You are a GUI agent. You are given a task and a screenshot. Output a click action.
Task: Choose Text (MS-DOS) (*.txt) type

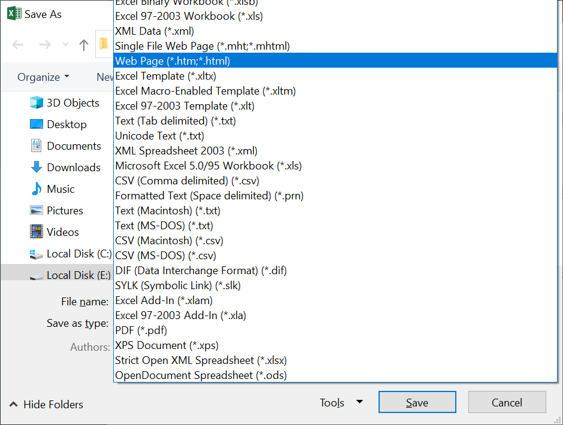coord(335,226)
